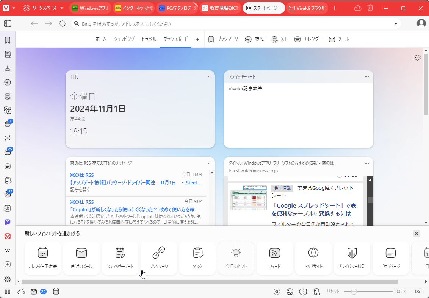This screenshot has height=298, width=429.
Task: Open 履歴 from start page navigation
Action: 255,39
